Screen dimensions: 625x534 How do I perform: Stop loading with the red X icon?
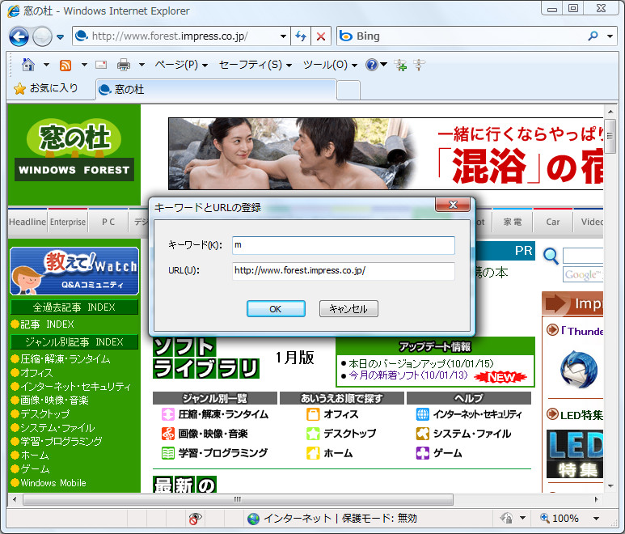point(321,36)
